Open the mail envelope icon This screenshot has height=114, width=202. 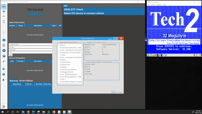[x=4, y=74]
